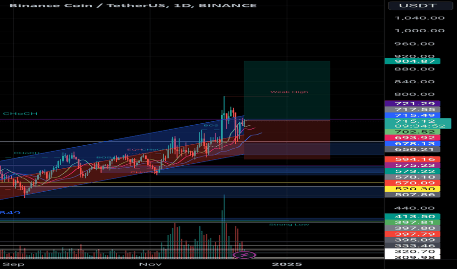The height and width of the screenshot is (269, 457).
Task: Click the 440.00 price axis value
Action: [x=414, y=208]
